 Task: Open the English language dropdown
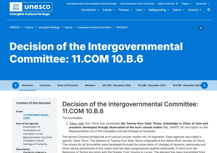pyautogui.click(x=187, y=4)
